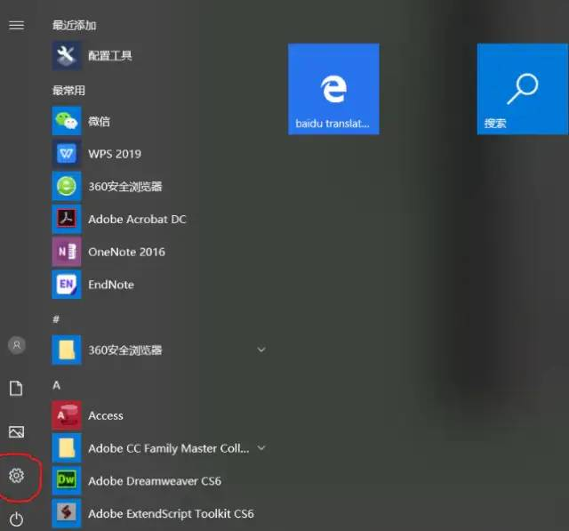The height and width of the screenshot is (531, 569).
Task: Click the 配置工具 wrench icon
Action: click(67, 55)
